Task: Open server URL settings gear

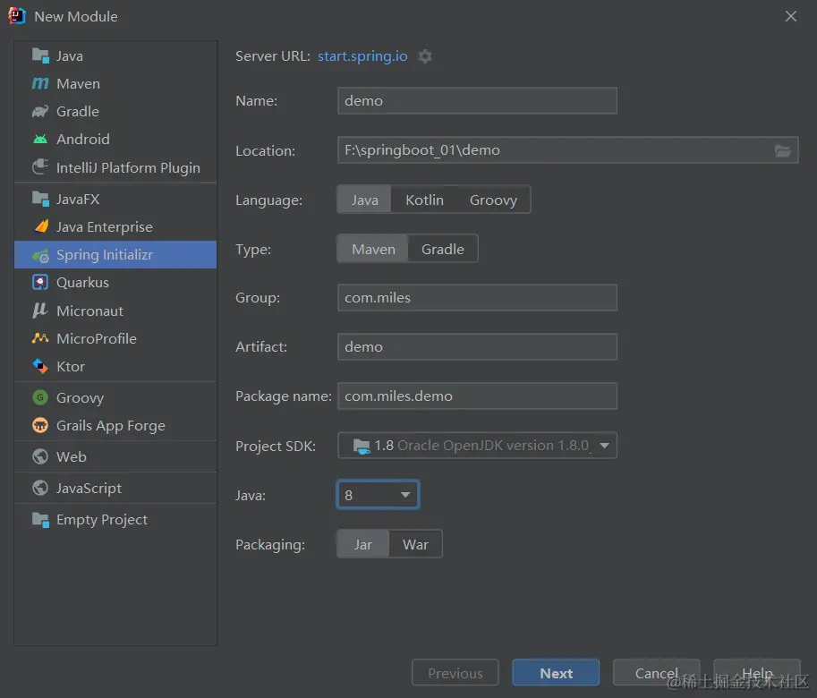Action: coord(425,56)
